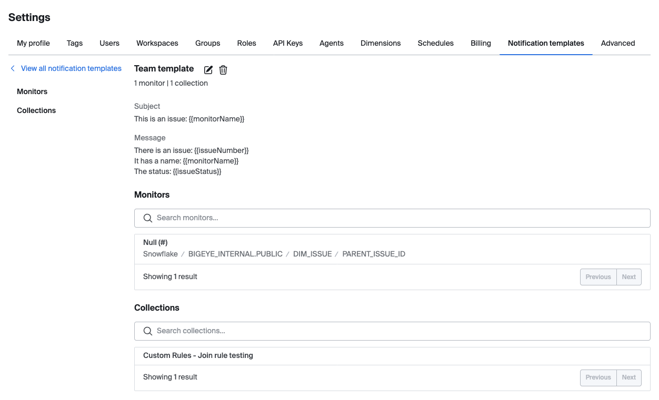This screenshot has width=659, height=400.
Task: Switch to the My profile tab
Action: [33, 43]
